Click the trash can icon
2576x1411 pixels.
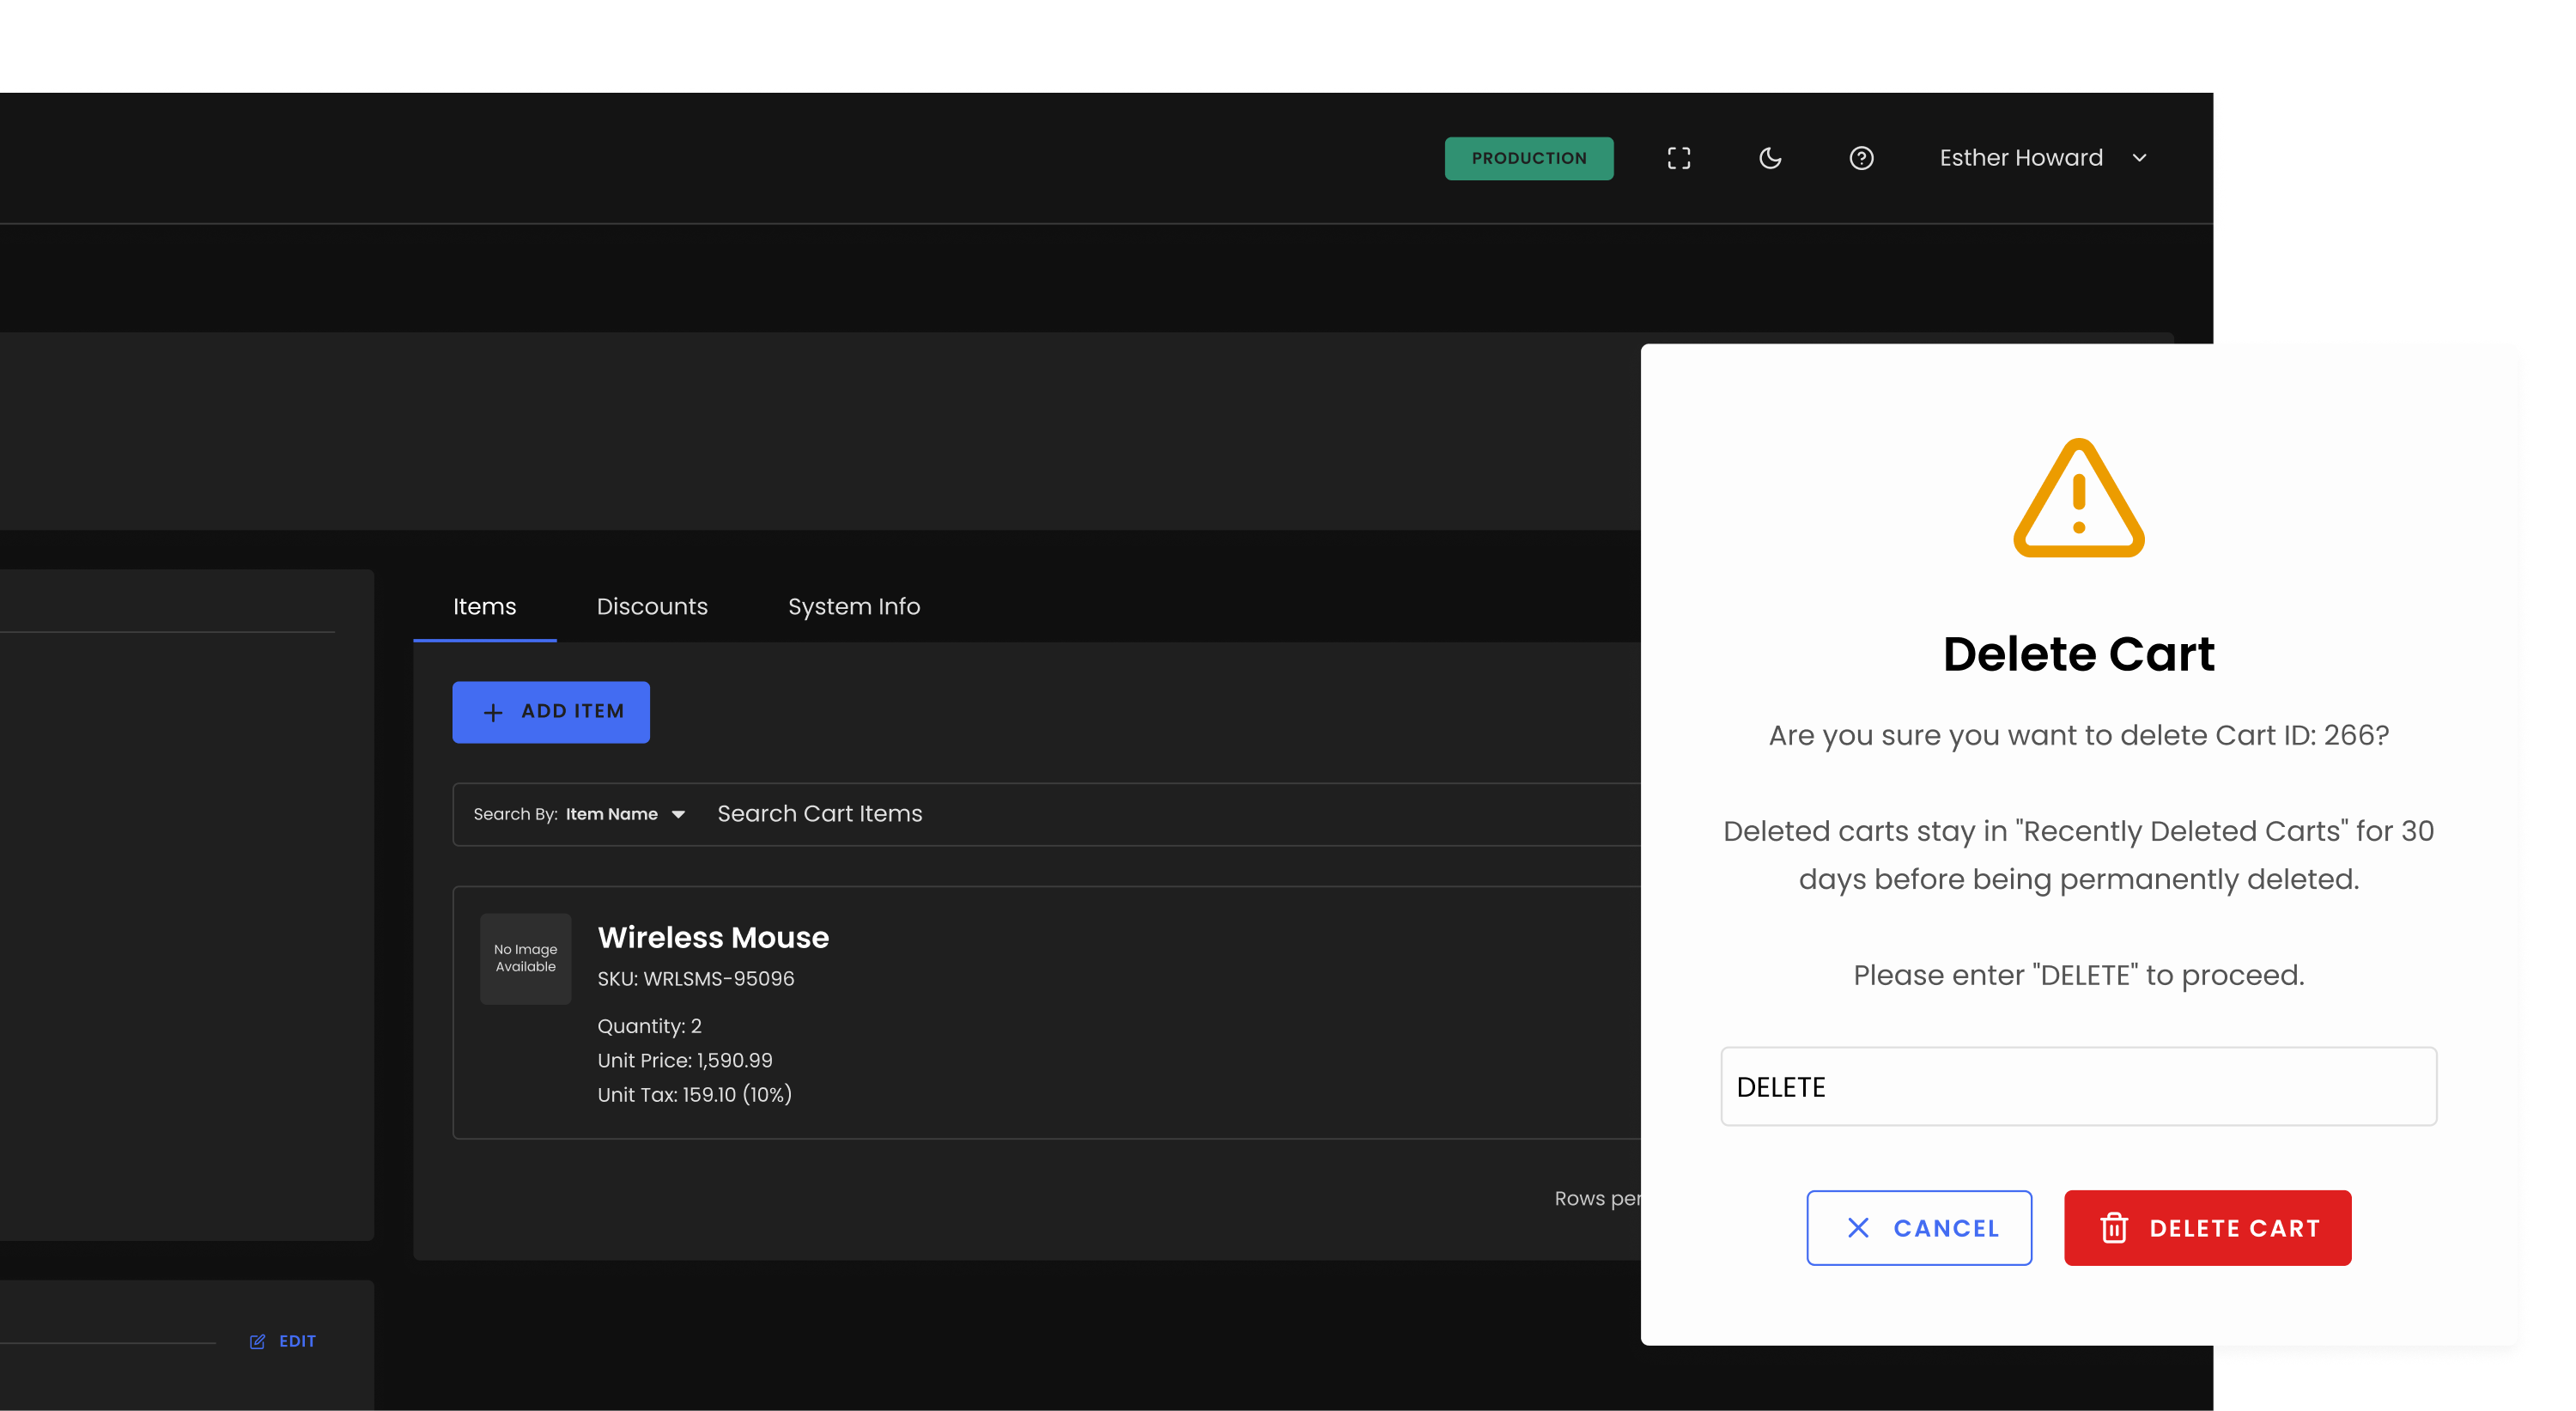2114,1228
